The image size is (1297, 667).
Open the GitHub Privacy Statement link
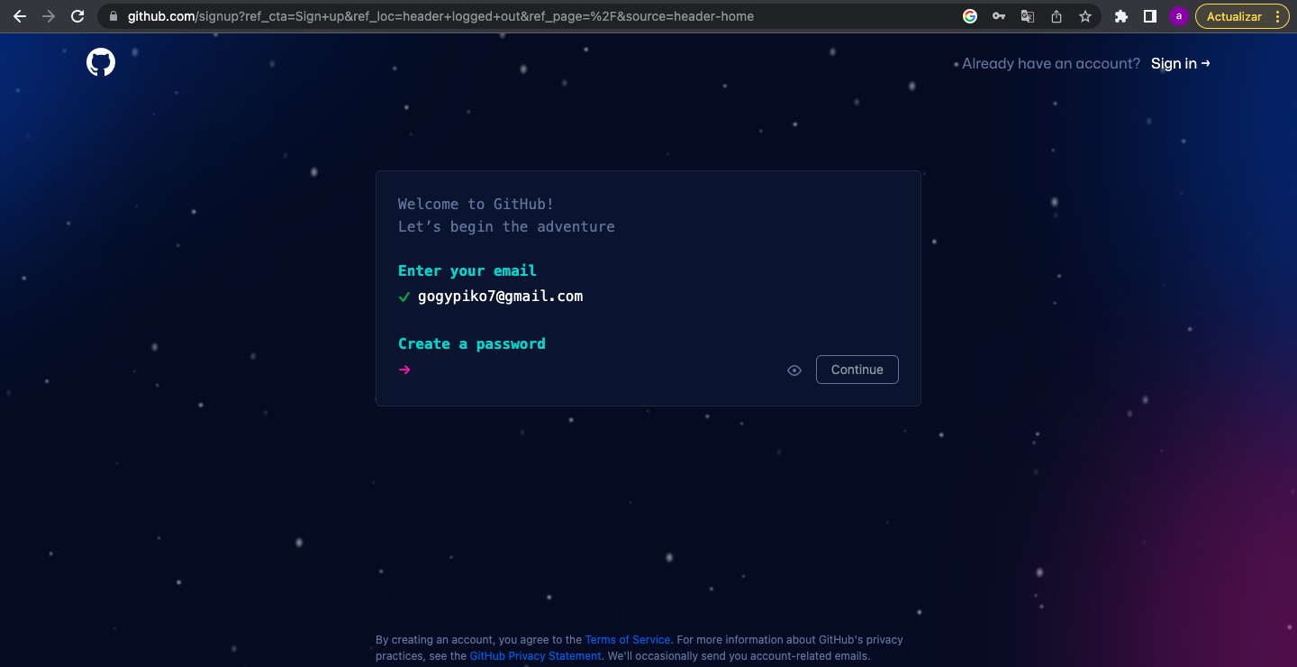[x=535, y=656]
